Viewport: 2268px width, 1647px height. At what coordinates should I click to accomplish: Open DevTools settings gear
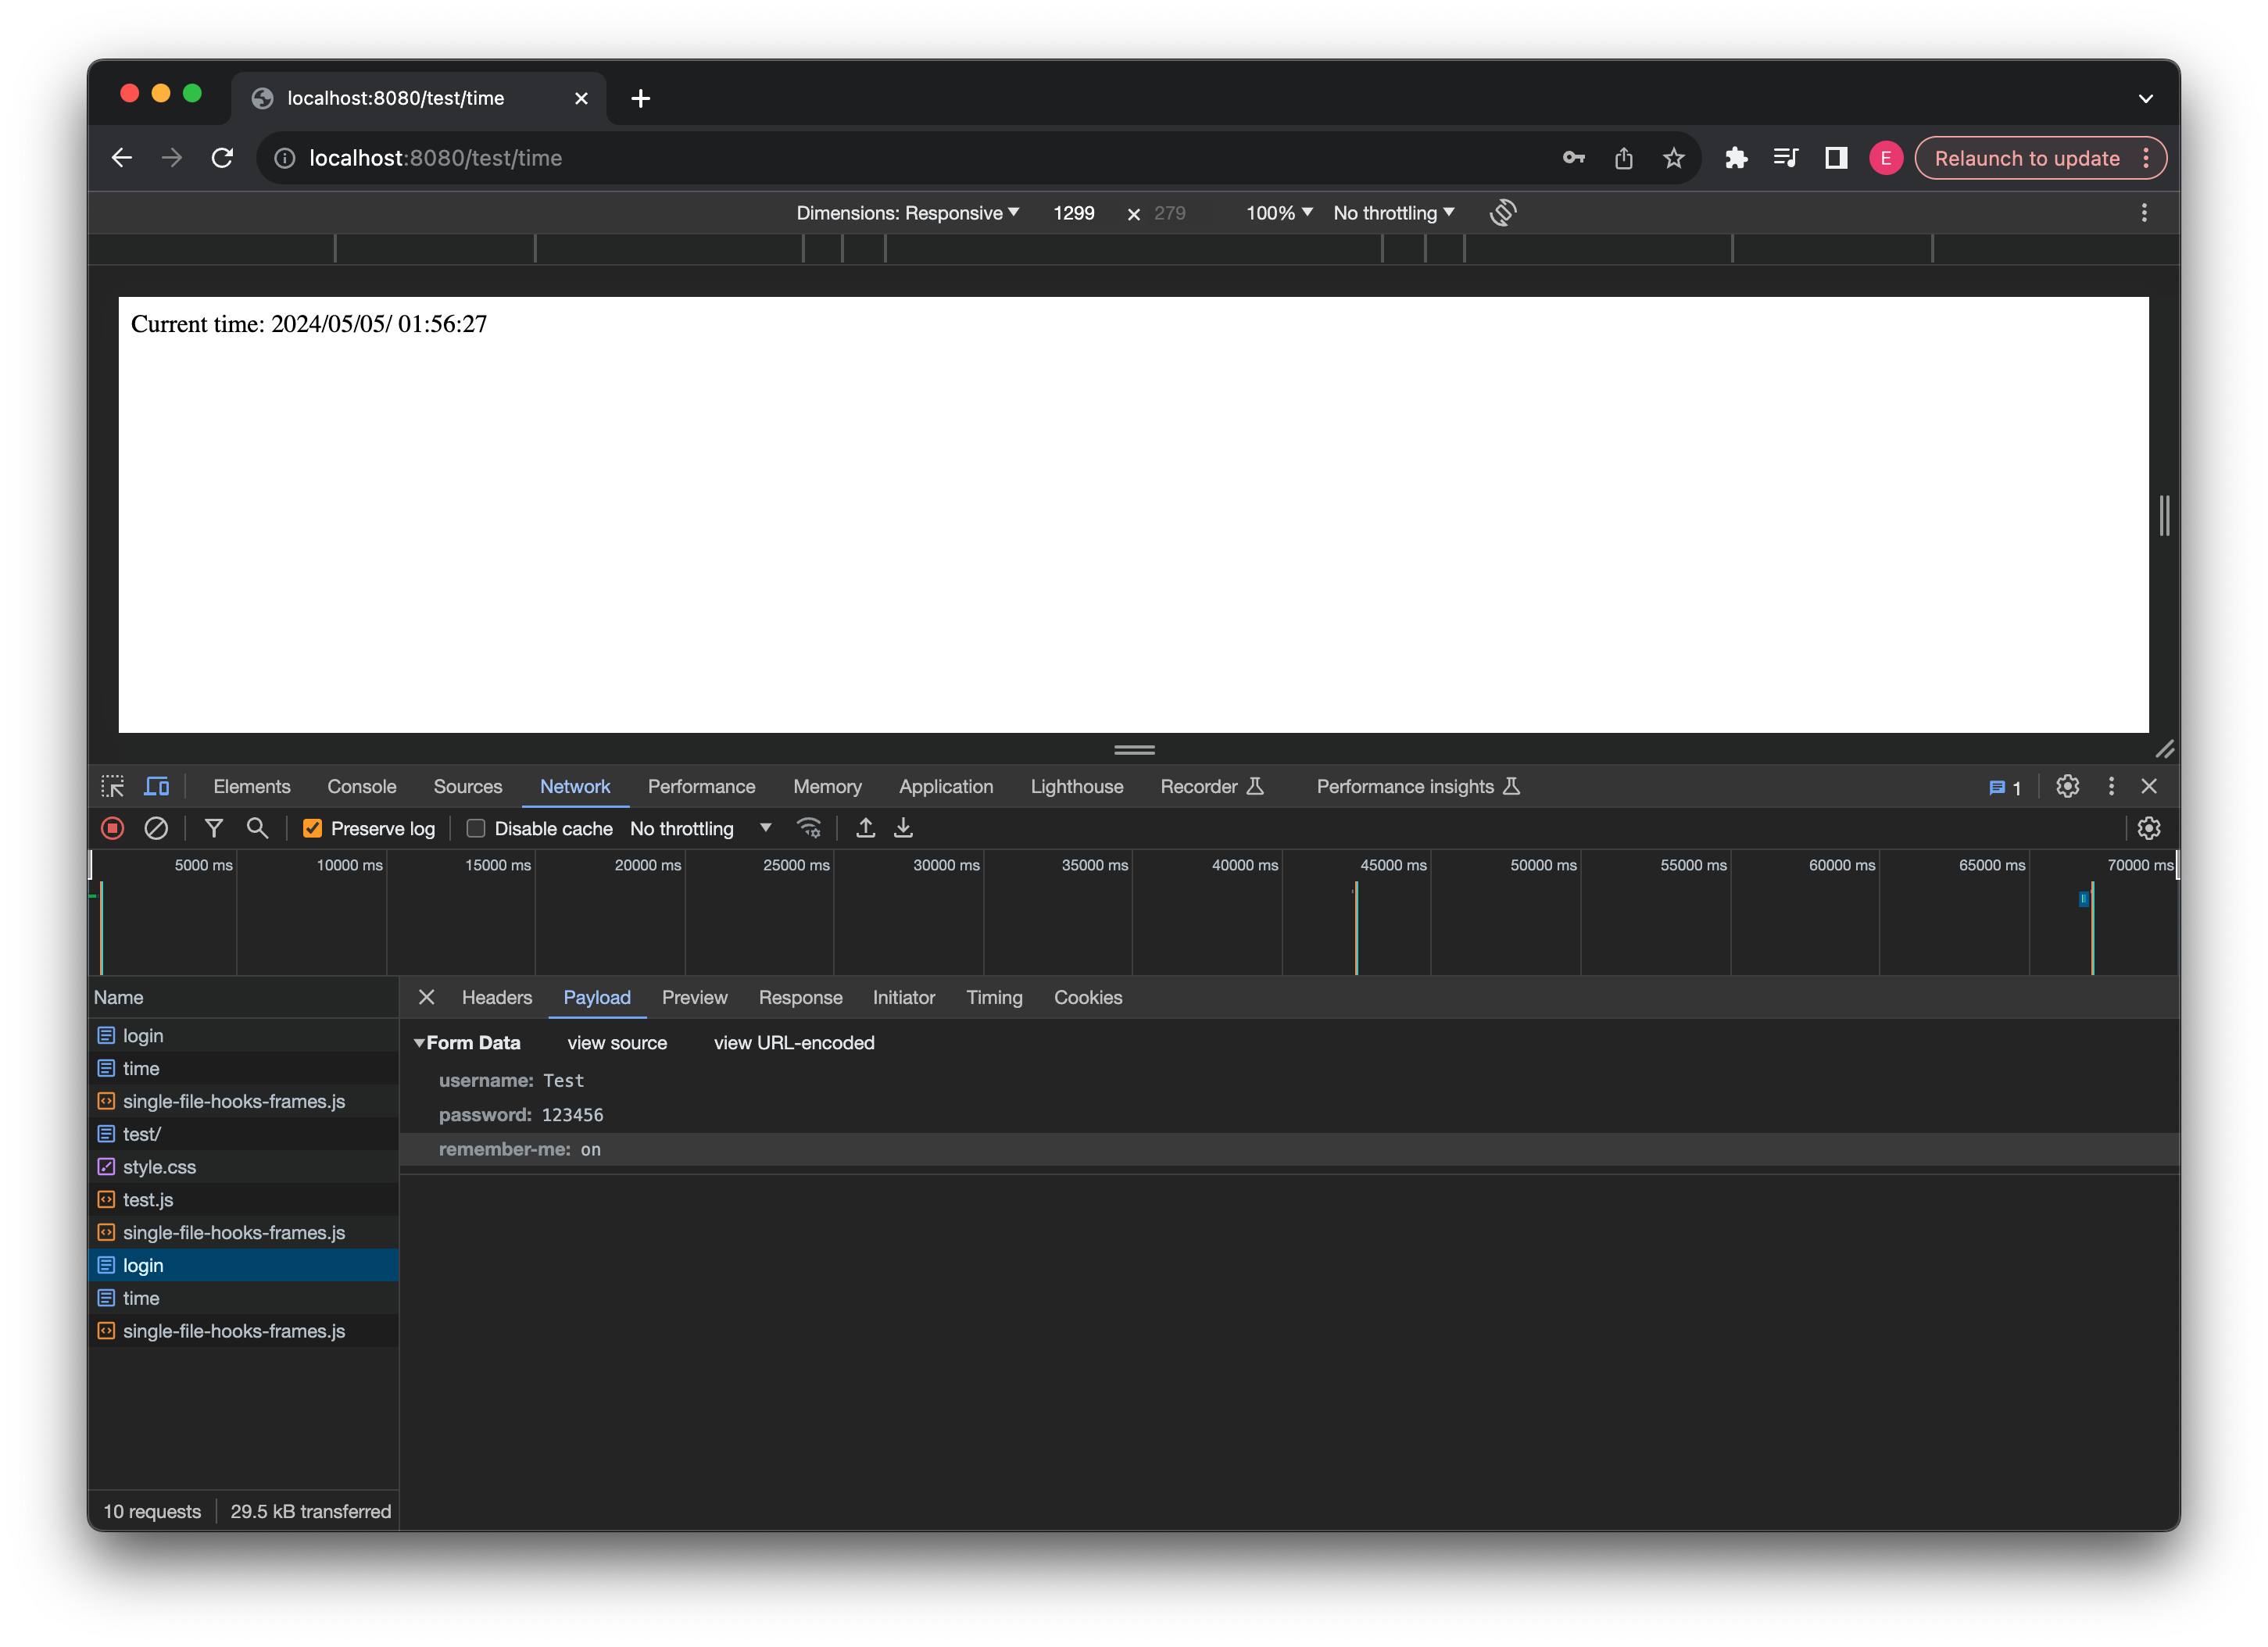2067,786
